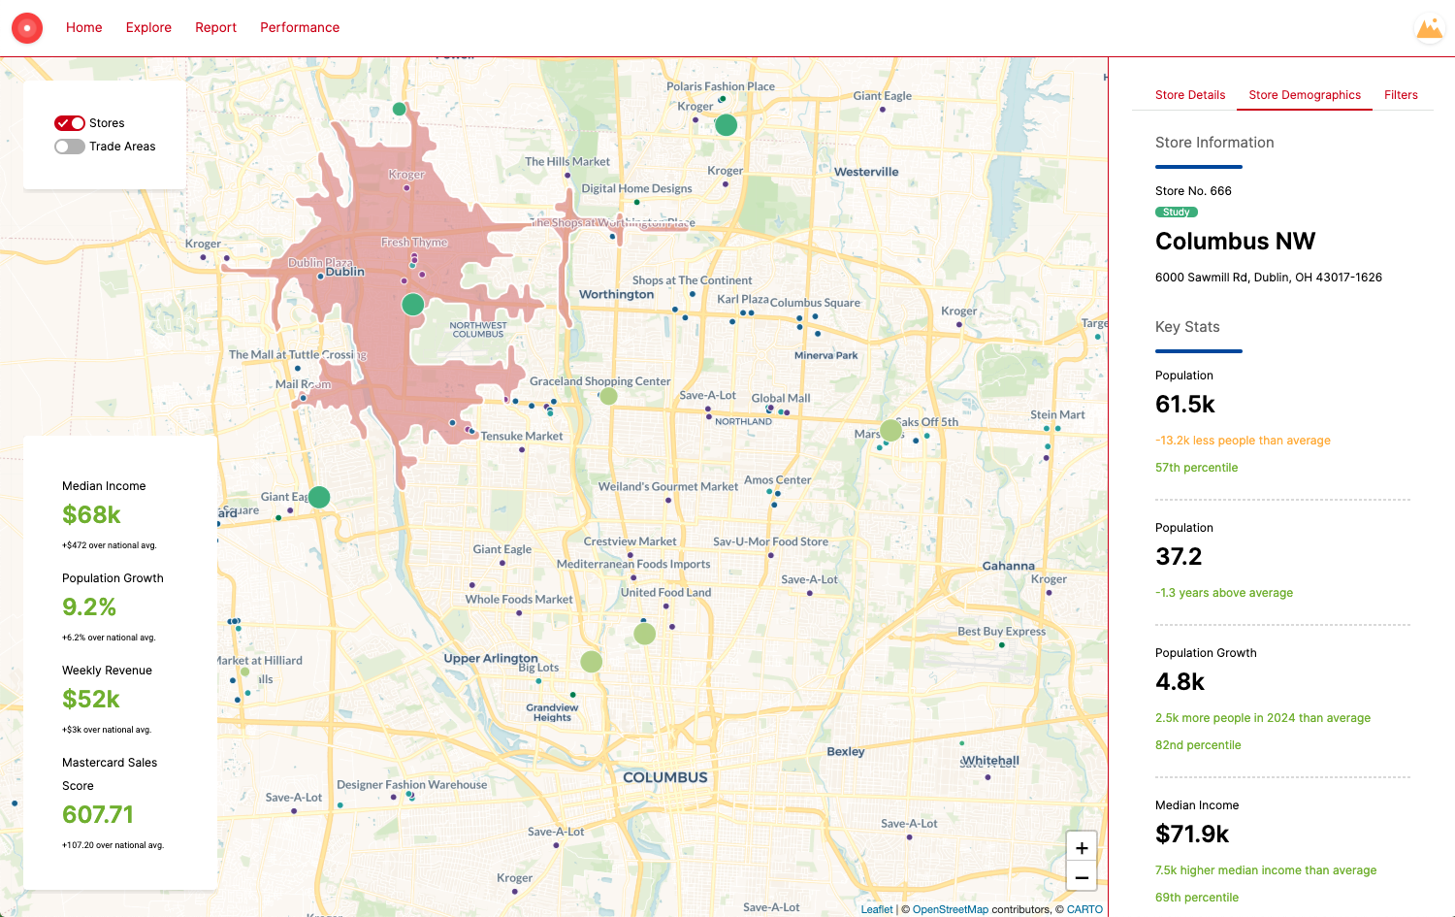Open the Report page

click(215, 27)
